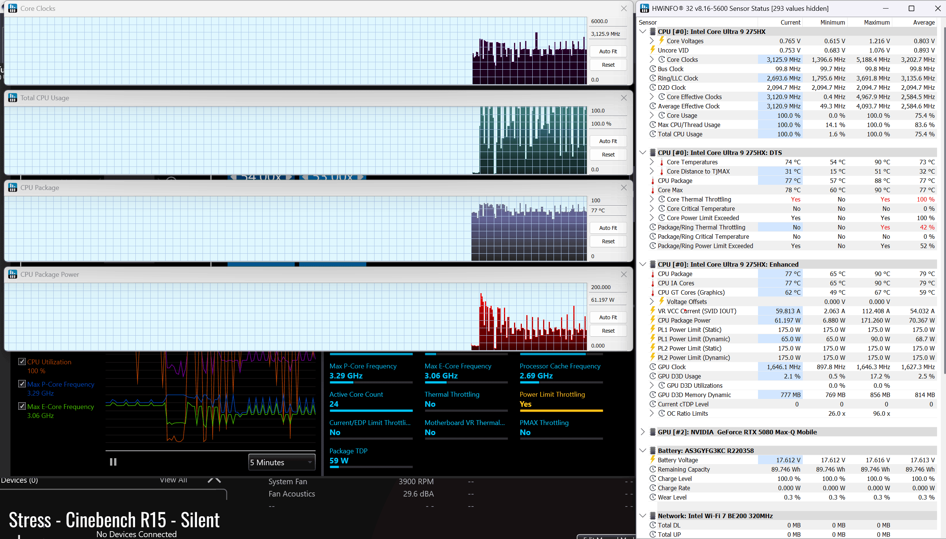This screenshot has height=539, width=946.
Task: Click the thermometer icon beside Core Max
Action: [x=653, y=190]
